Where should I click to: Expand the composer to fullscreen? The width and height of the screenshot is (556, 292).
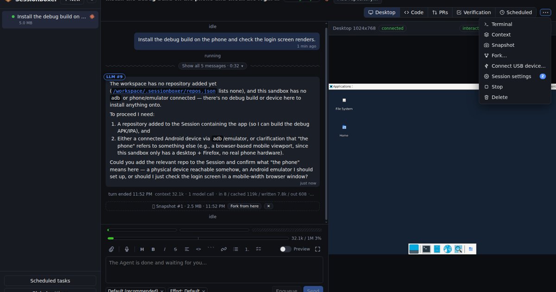coord(317,249)
